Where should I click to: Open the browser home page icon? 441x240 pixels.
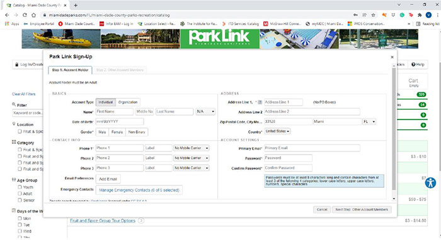[34, 15]
